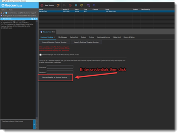Click the Password input field
180x135 pixels.
[x=60, y=72]
